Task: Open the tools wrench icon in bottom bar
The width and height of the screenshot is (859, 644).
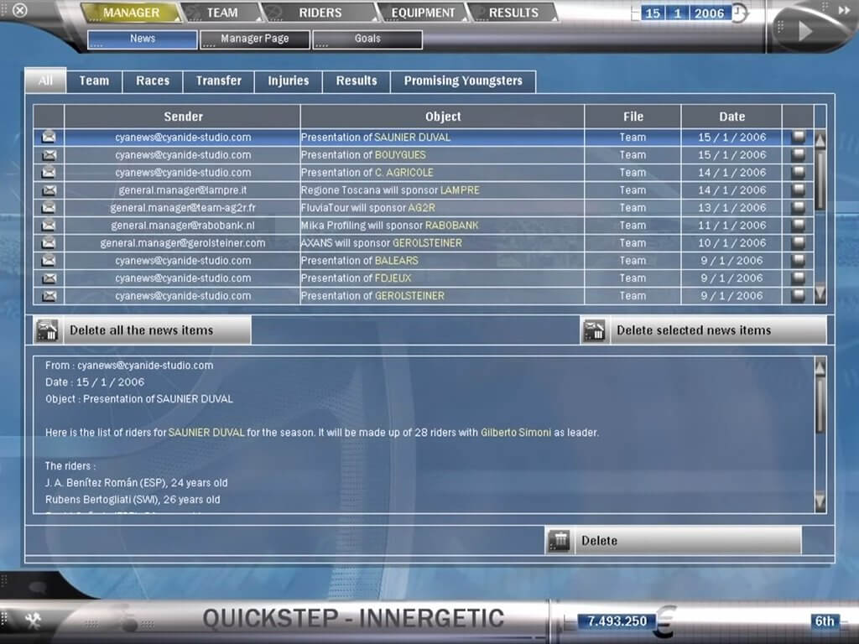Action: (33, 621)
